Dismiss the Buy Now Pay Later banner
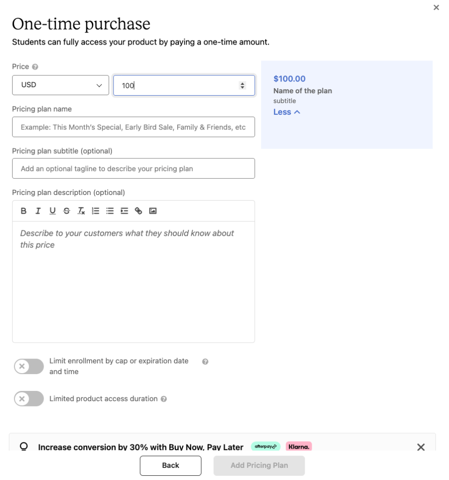Viewport: 449px width, 480px height. 420,447
